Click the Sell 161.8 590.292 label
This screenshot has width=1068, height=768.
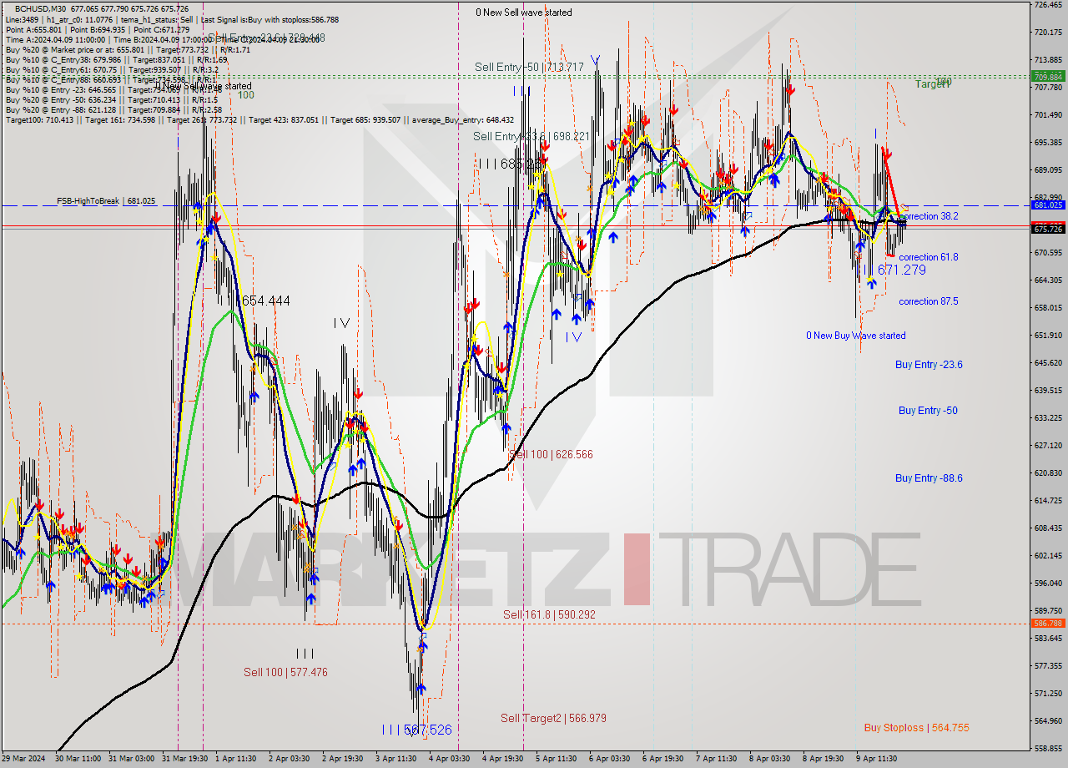tap(549, 614)
